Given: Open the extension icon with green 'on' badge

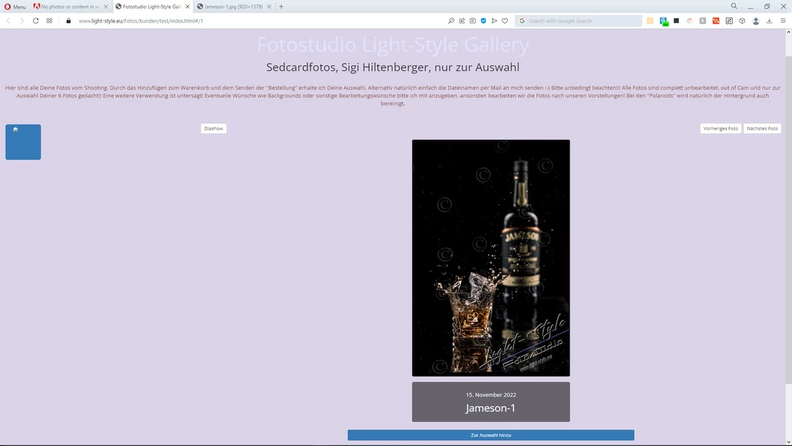Looking at the screenshot, I should [x=664, y=21].
